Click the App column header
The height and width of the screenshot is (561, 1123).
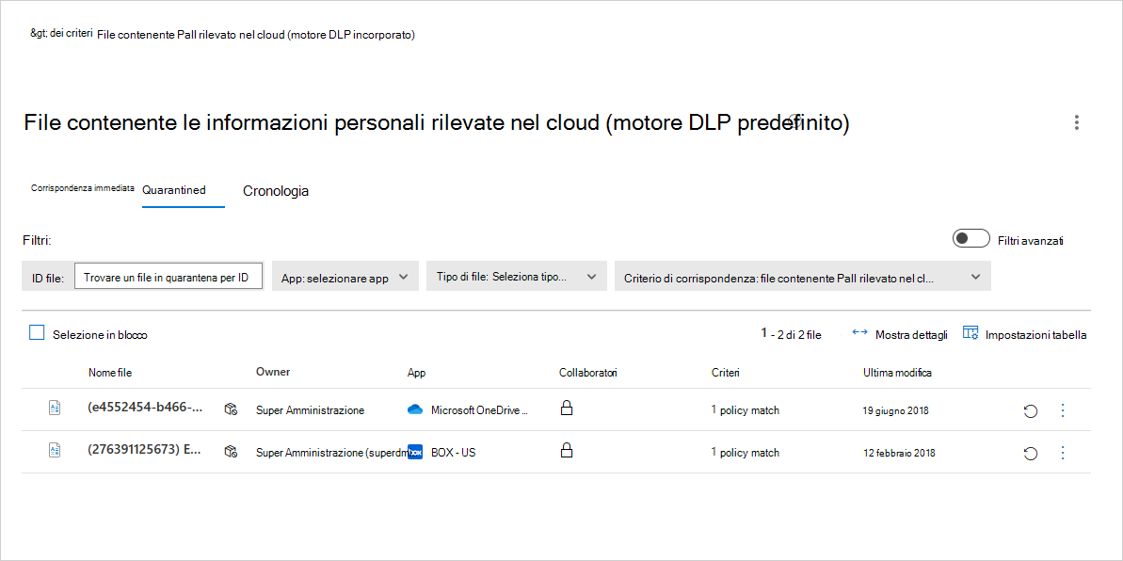point(416,374)
